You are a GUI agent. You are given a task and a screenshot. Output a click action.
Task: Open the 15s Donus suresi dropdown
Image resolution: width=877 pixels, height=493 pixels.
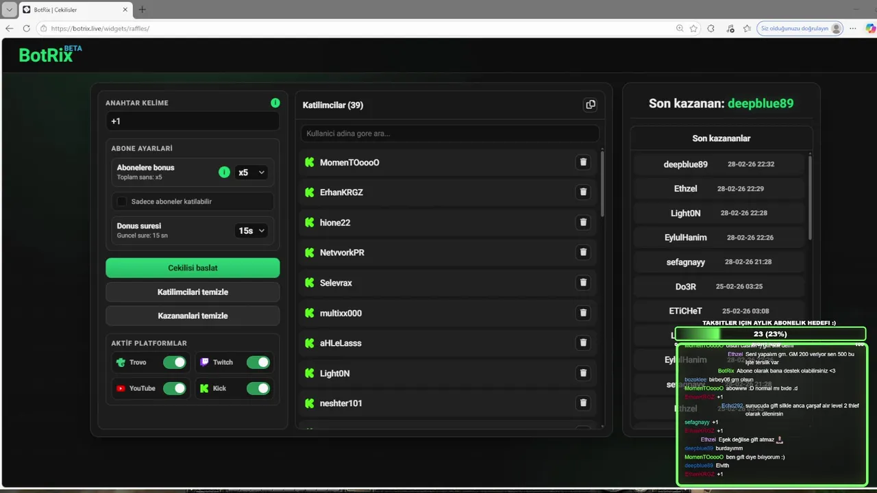tap(251, 231)
